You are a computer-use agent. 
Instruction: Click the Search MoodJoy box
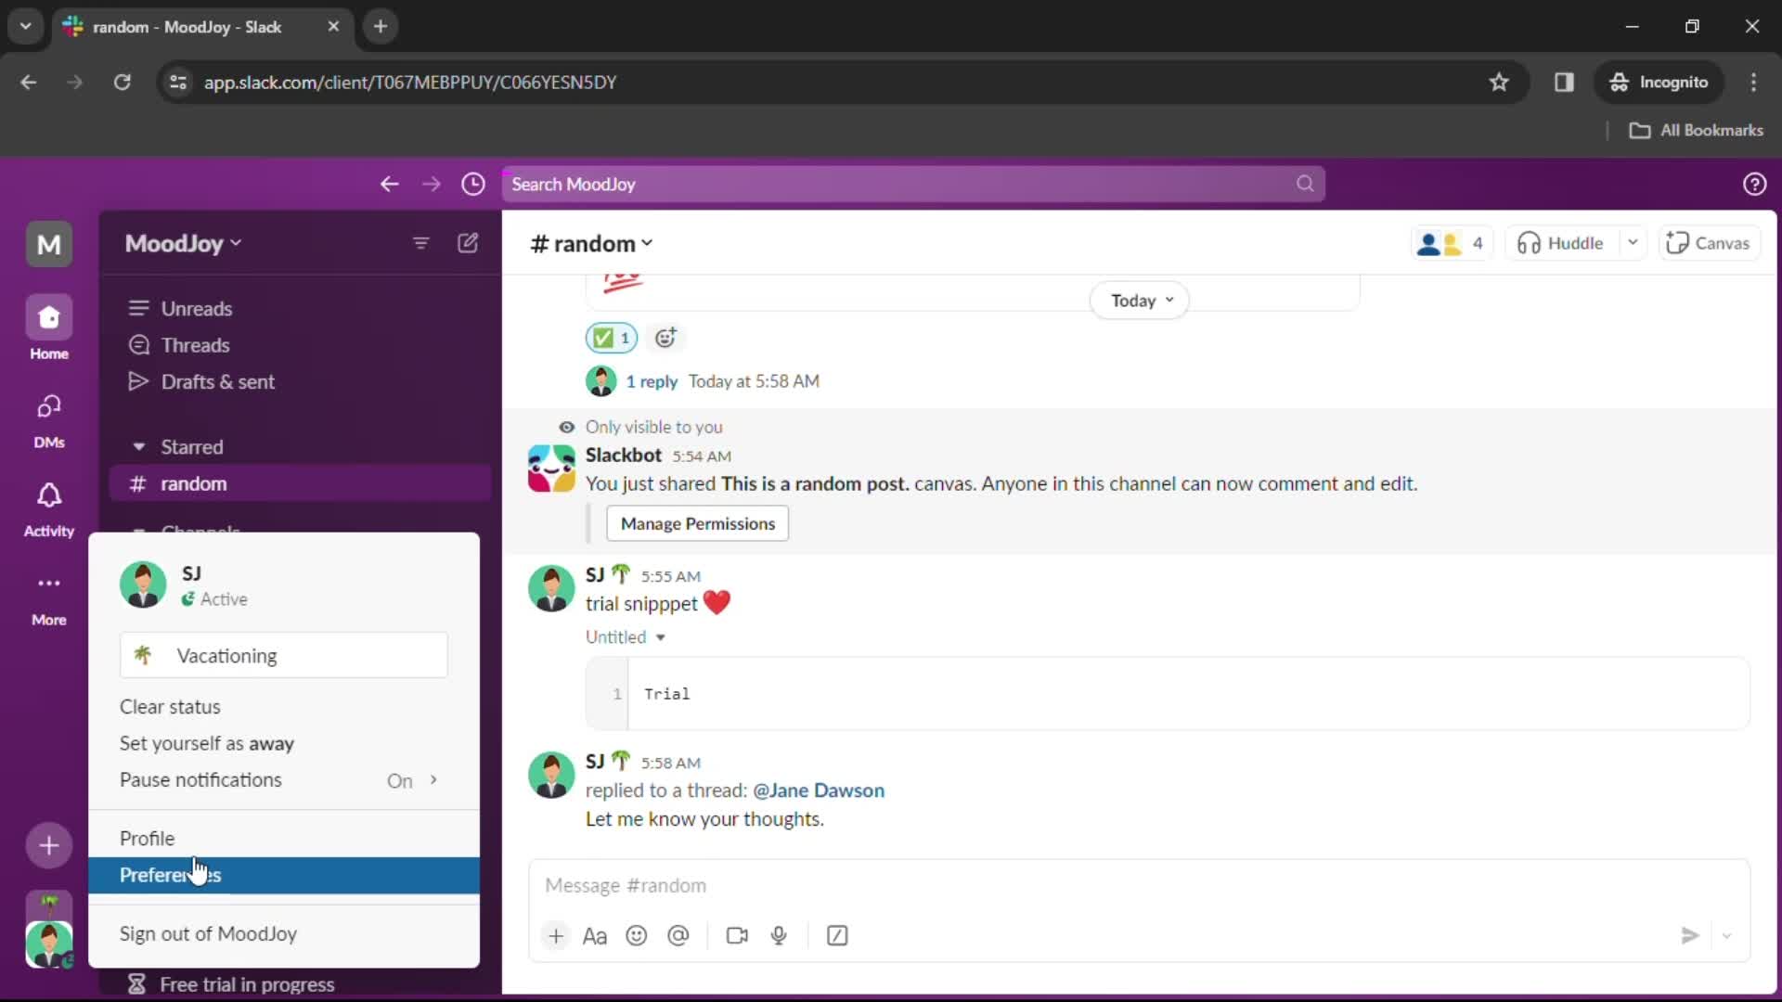point(913,184)
